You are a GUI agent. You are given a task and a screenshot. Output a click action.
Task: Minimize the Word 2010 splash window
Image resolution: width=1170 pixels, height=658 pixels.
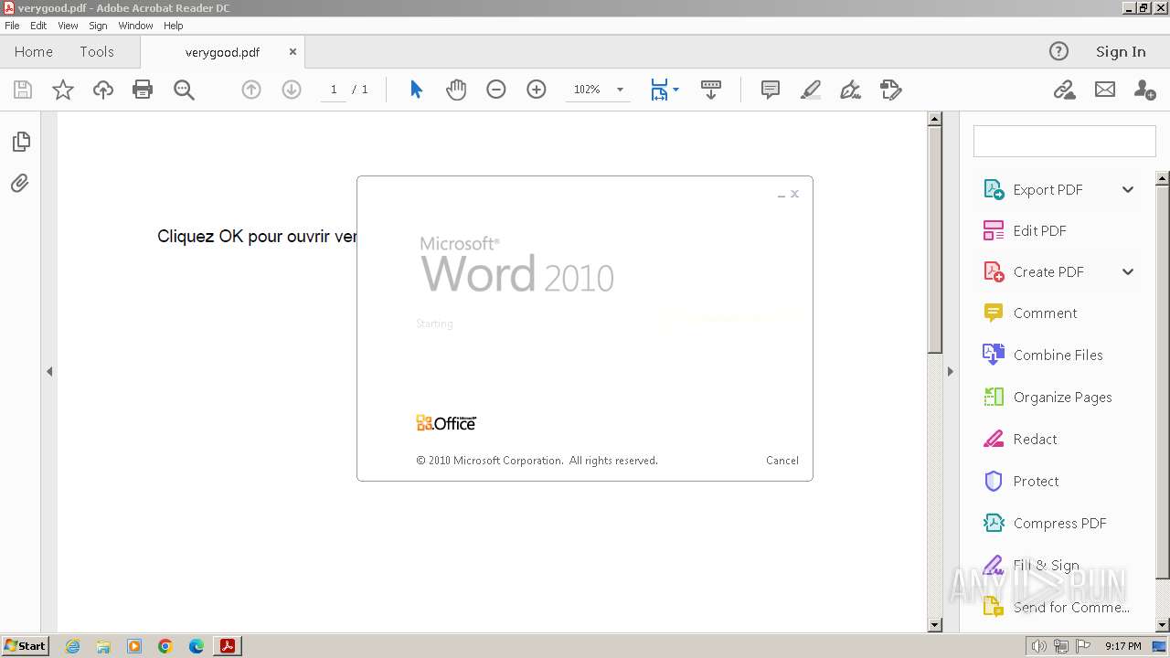tap(782, 195)
